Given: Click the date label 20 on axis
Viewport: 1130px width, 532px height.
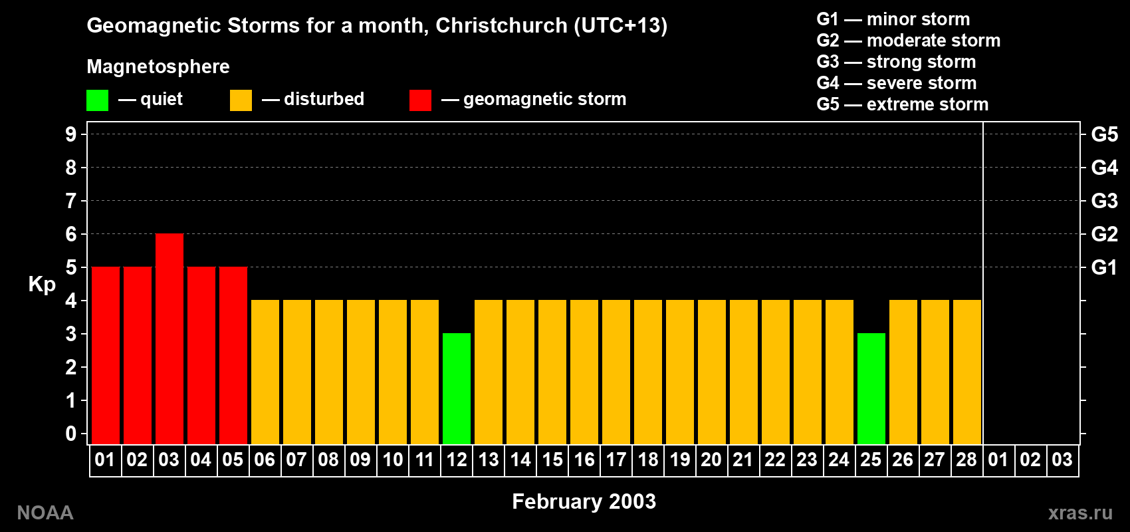Looking at the screenshot, I should (x=711, y=460).
